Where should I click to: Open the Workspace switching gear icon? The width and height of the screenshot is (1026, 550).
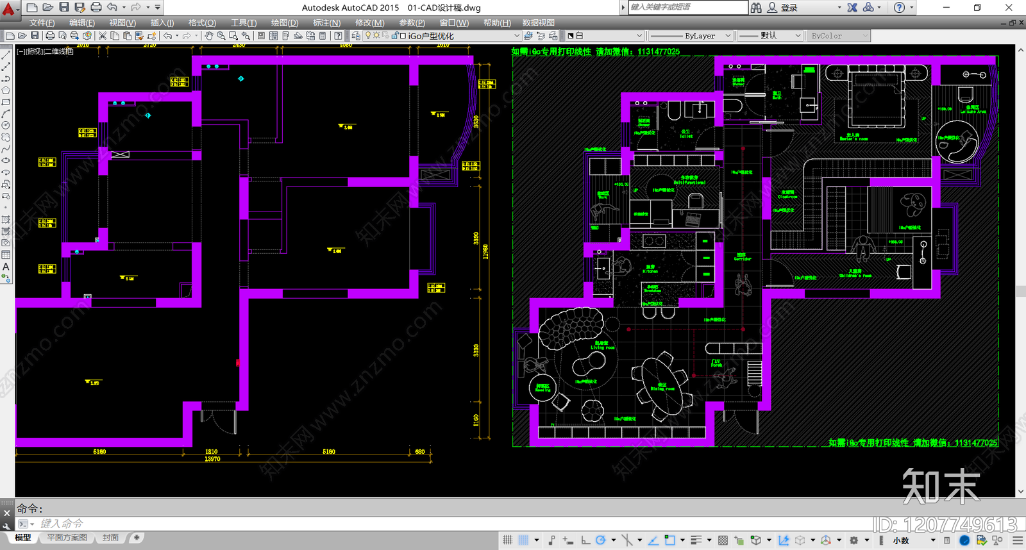[854, 540]
